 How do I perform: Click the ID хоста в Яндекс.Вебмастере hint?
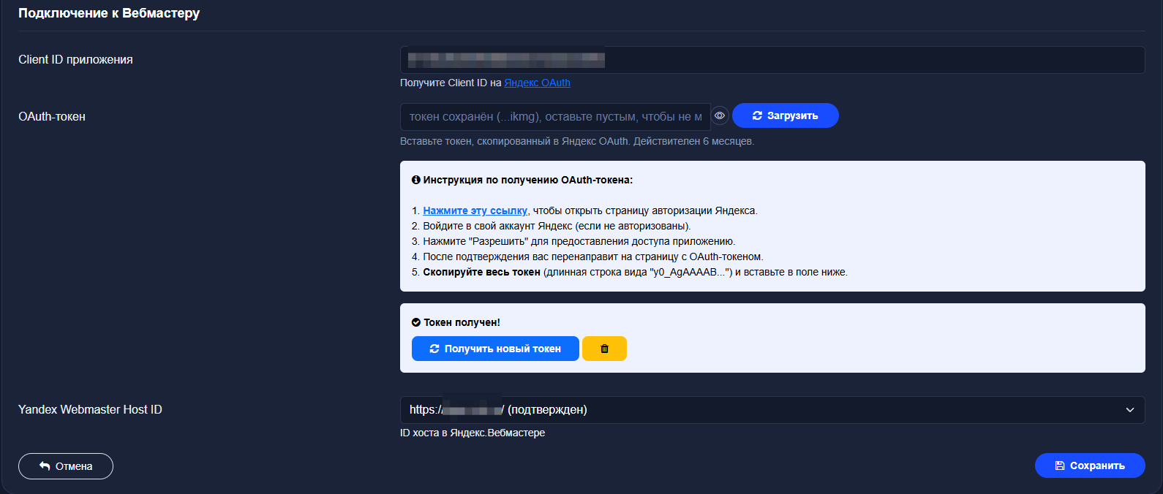473,433
